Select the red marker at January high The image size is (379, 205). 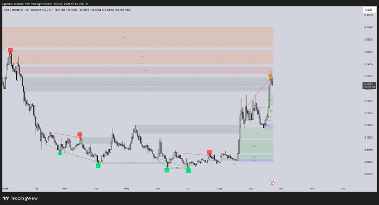10,51
